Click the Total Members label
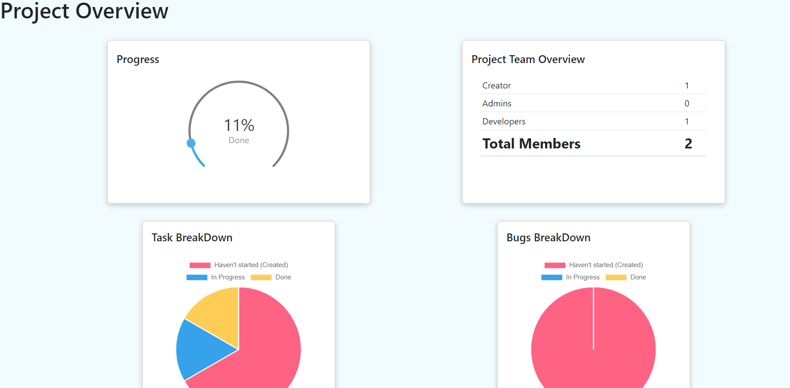The height and width of the screenshot is (388, 790). 531,144
